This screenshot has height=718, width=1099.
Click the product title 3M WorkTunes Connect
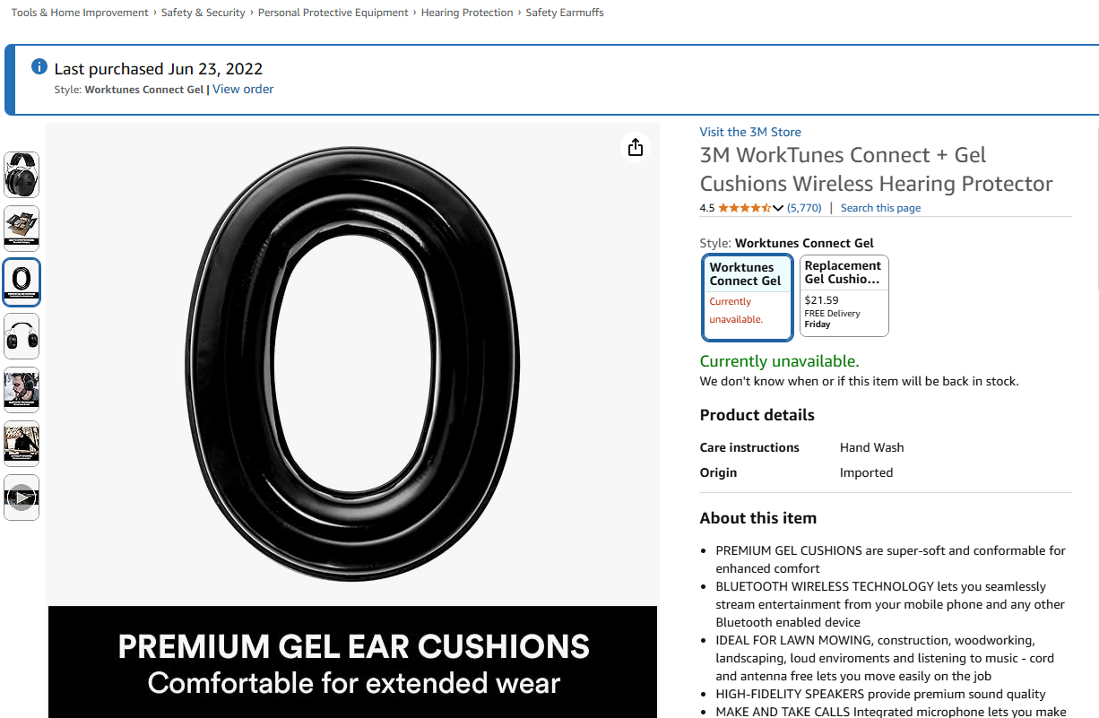(x=876, y=169)
